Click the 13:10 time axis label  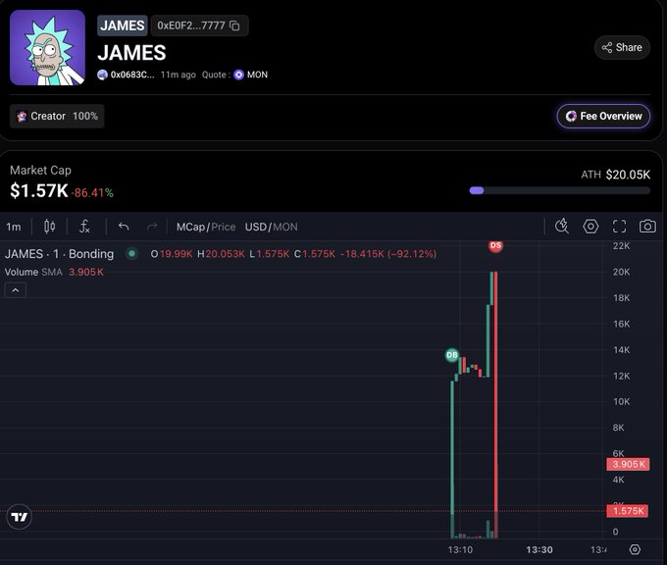pos(460,549)
